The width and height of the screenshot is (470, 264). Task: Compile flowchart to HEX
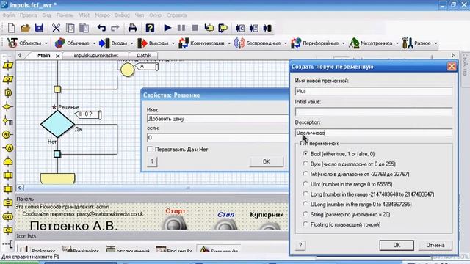[253, 28]
